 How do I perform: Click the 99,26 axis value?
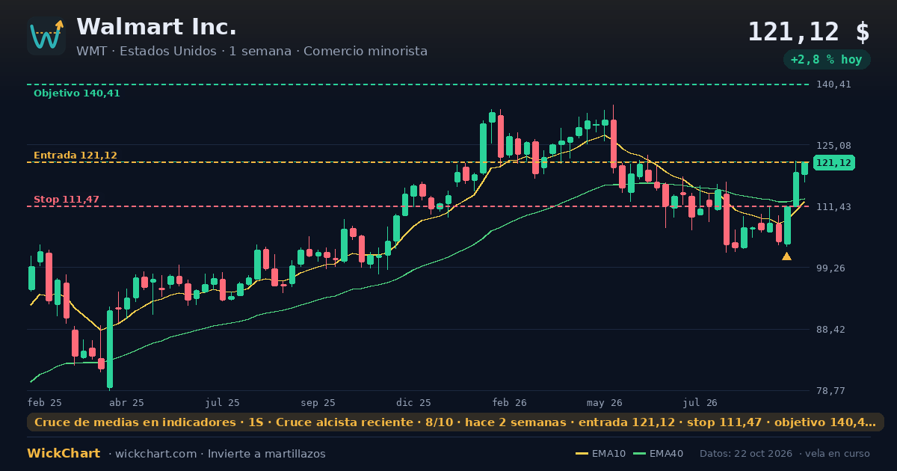tap(830, 268)
